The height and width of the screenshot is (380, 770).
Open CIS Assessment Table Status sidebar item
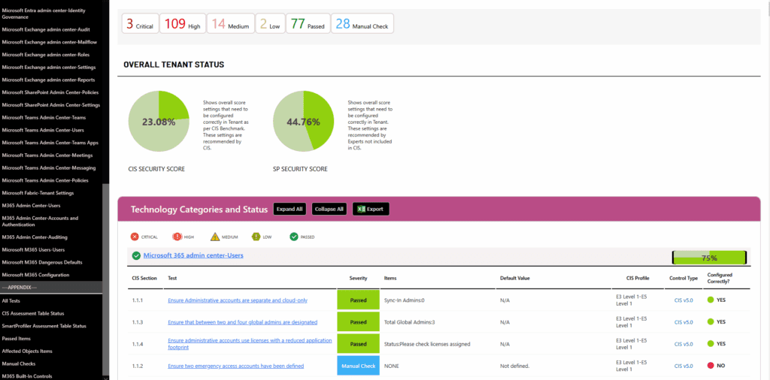[x=33, y=313]
